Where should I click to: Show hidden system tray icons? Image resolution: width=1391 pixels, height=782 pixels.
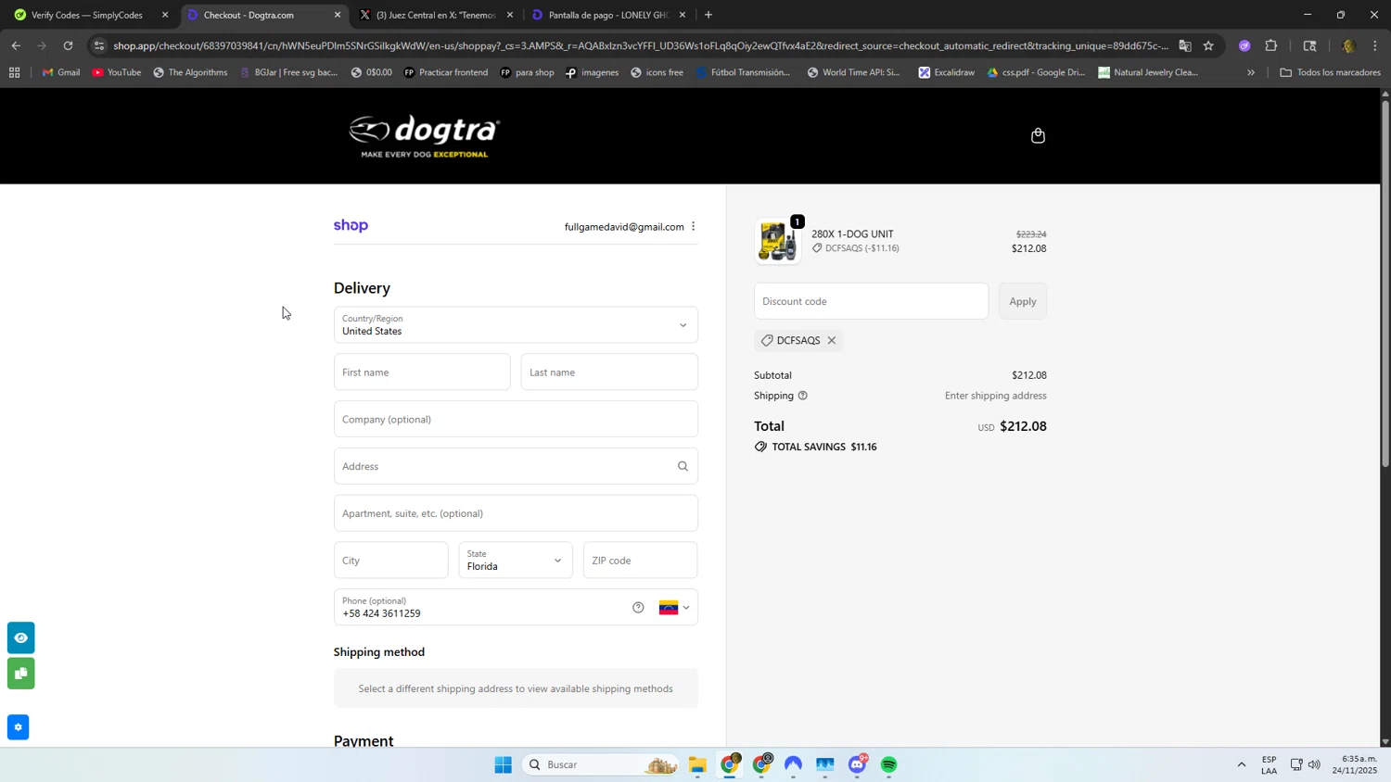pos(1242,764)
